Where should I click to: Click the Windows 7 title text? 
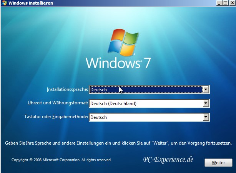coord(118,63)
